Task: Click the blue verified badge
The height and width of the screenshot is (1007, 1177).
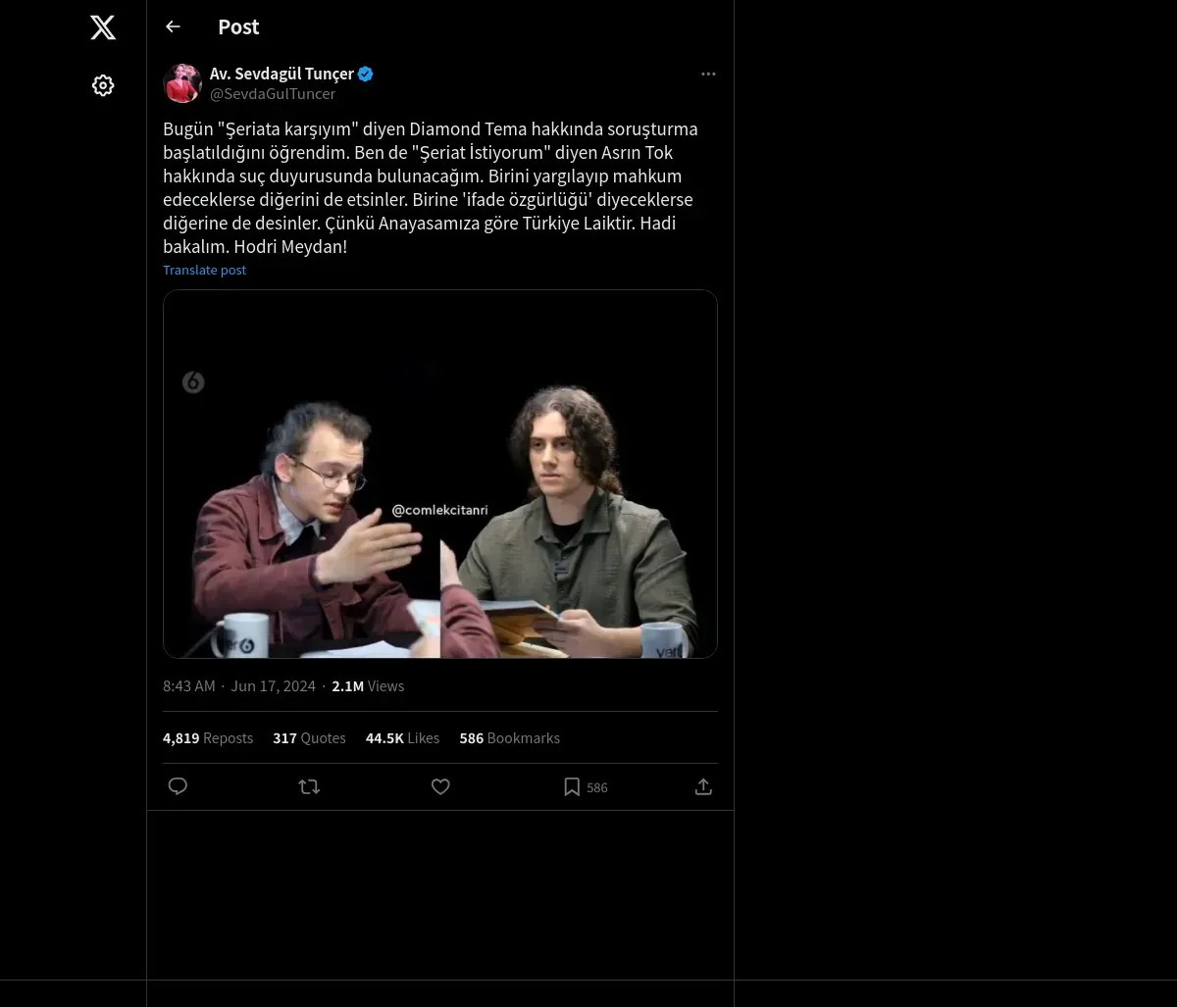Action: pyautogui.click(x=366, y=74)
